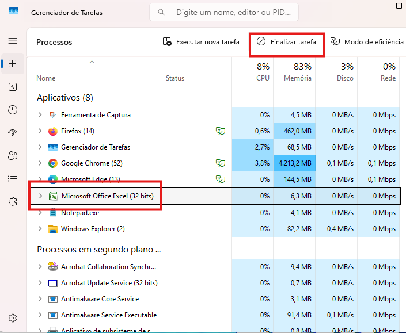
Task: Sort processes by Memória column
Action: [294, 71]
